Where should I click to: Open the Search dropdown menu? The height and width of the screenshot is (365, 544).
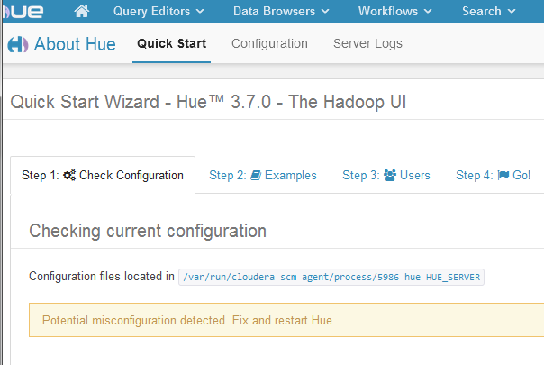(x=488, y=12)
